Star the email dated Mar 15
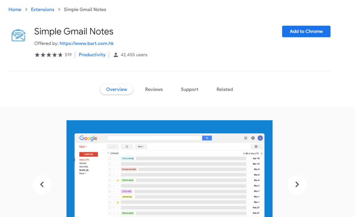 (x=113, y=164)
